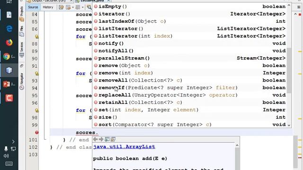The width and height of the screenshot is (303, 170).
Task: Click editor split view button
Action: pos(299,7)
